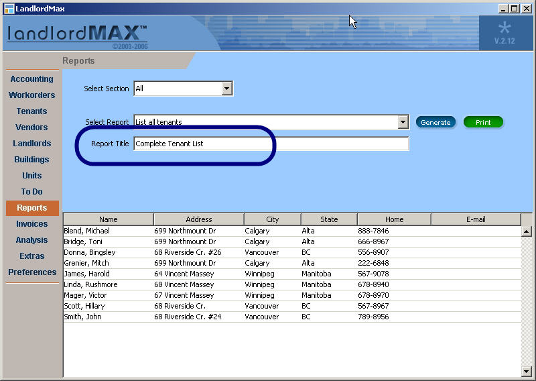The width and height of the screenshot is (536, 381).
Task: Click phone number 556-8907
Action: point(373,253)
